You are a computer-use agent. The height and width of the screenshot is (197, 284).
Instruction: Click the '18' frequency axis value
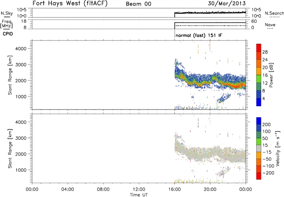click(23, 21)
